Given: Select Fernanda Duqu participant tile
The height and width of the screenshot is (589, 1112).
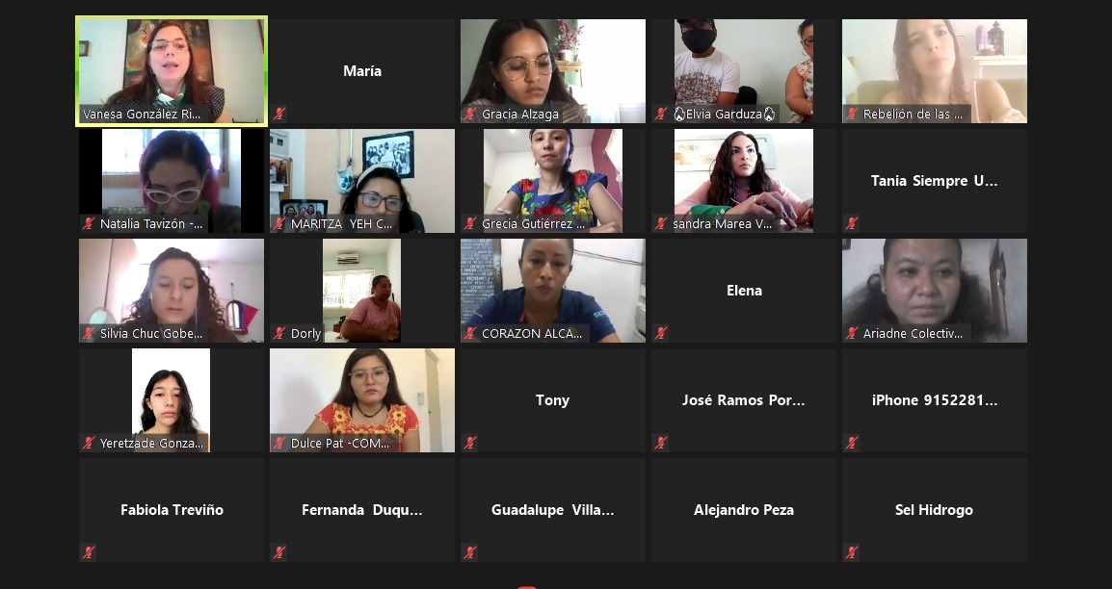Looking at the screenshot, I should [x=362, y=510].
